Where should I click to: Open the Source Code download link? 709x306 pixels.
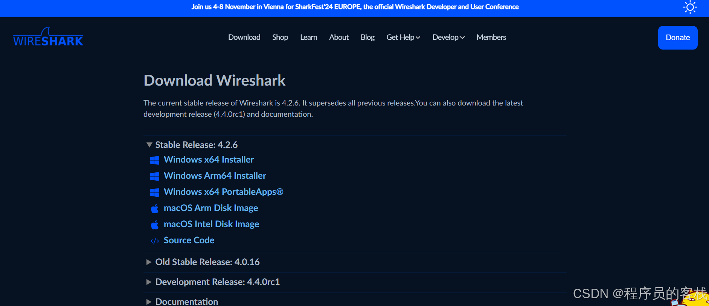(x=189, y=240)
